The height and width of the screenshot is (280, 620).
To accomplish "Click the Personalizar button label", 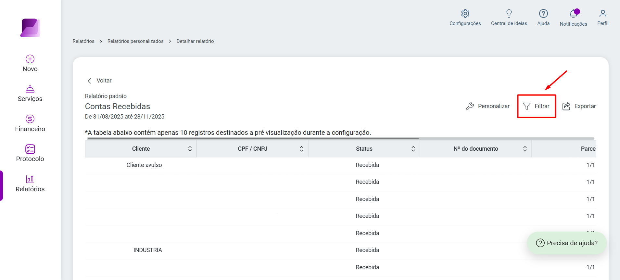I will 494,106.
